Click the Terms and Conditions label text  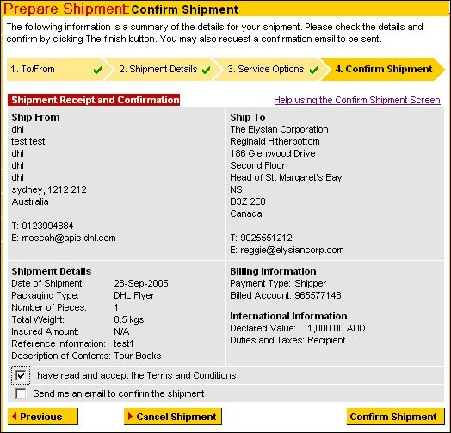[134, 375]
